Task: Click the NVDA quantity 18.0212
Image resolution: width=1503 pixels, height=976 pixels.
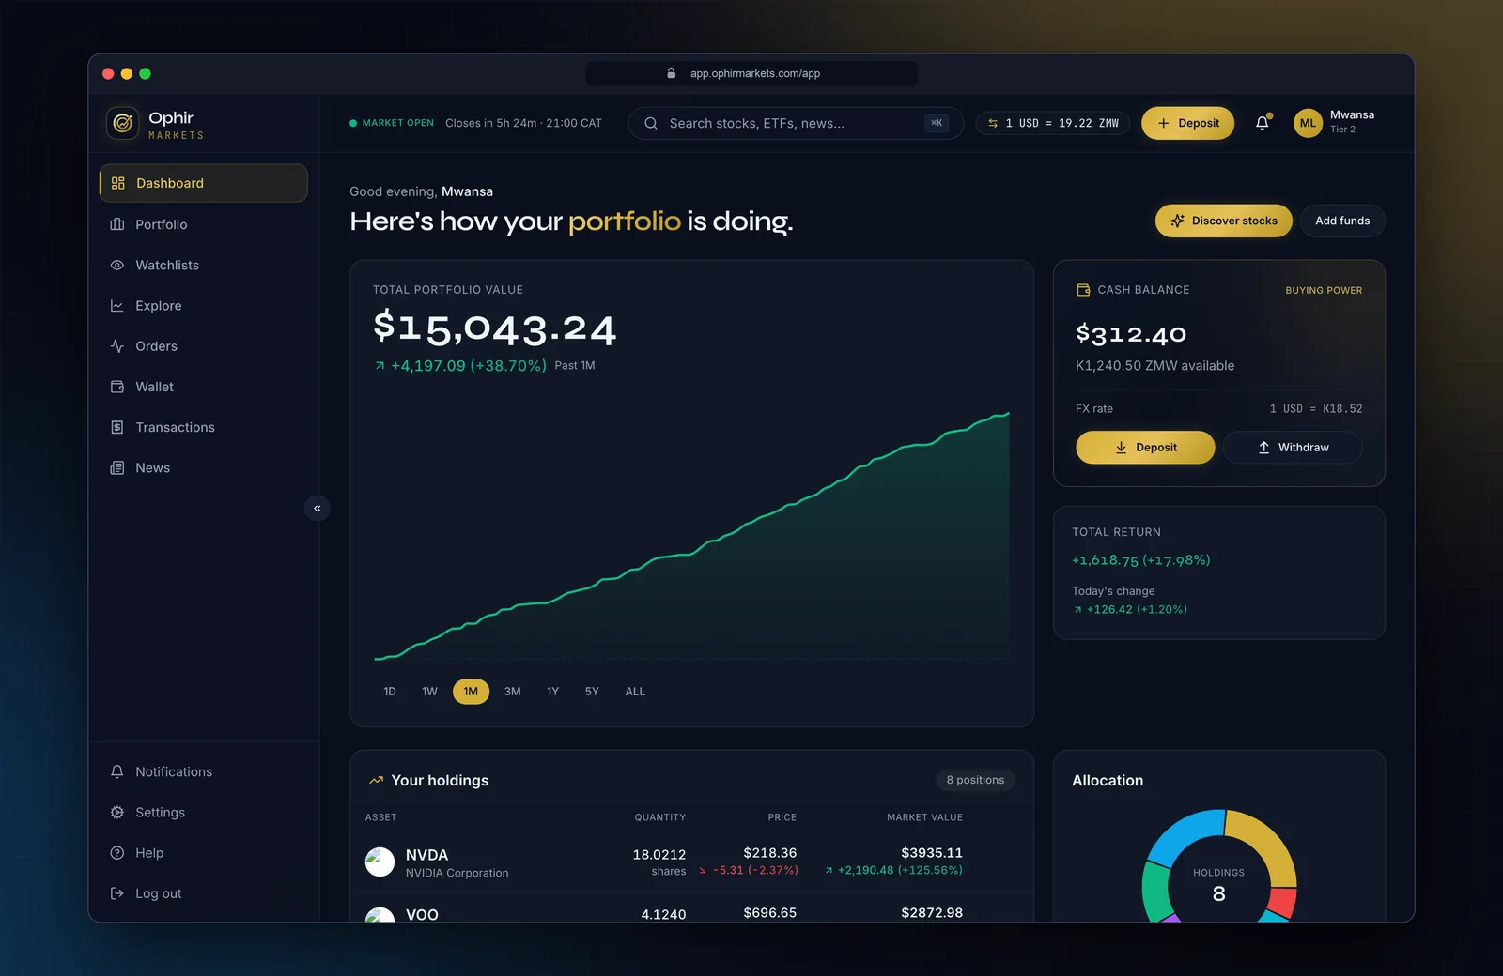Action: 659,855
